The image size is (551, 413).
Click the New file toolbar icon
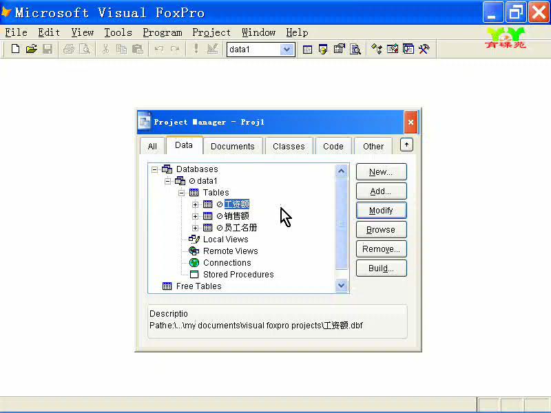(x=15, y=49)
